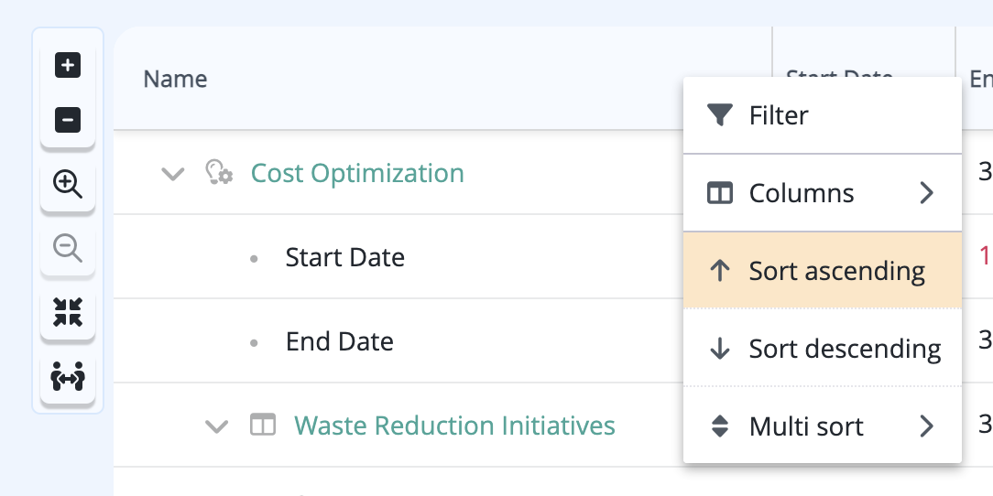The image size is (993, 496).
Task: Zoom in with the magnifier plus icon
Action: [x=68, y=184]
